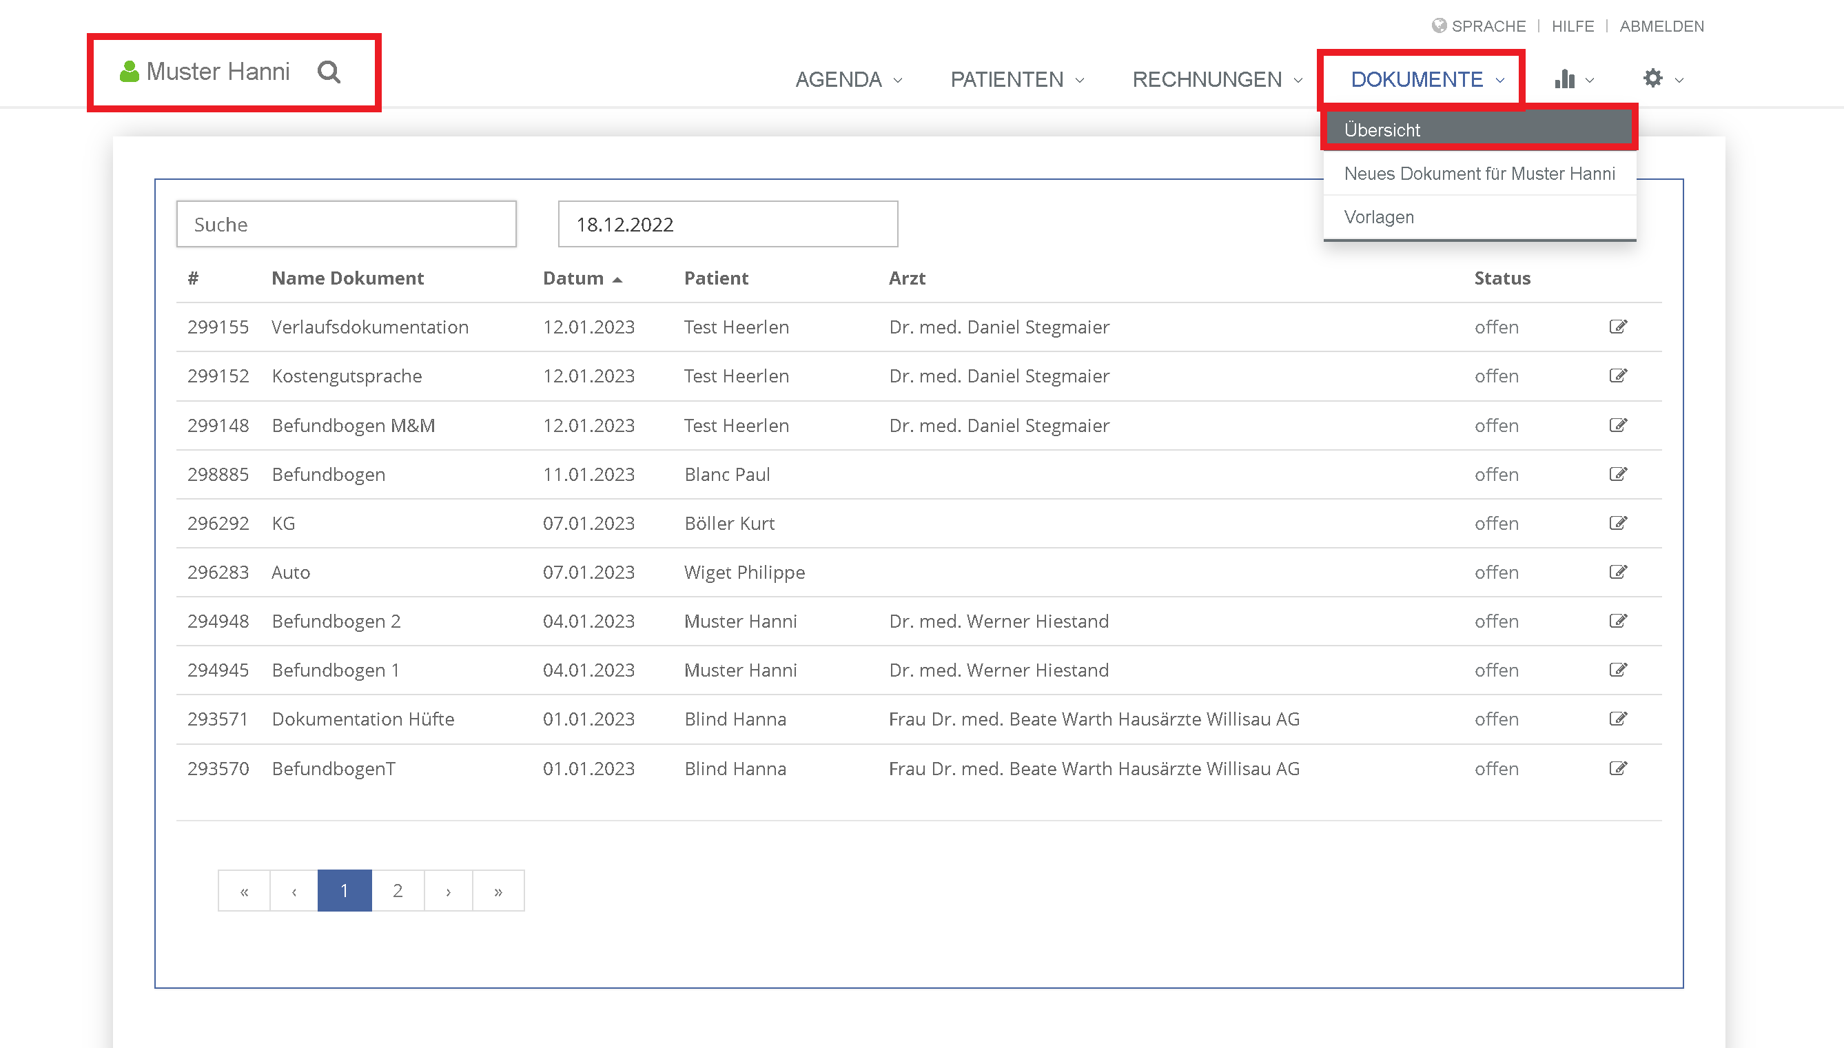1844x1048 pixels.
Task: Click Dokumentation Hüfte document name
Action: pyautogui.click(x=362, y=719)
